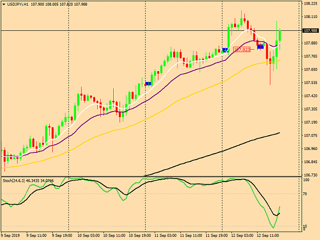Click the 9 Sep 2019 time label
The width and height of the screenshot is (320, 240).
pos(10,235)
